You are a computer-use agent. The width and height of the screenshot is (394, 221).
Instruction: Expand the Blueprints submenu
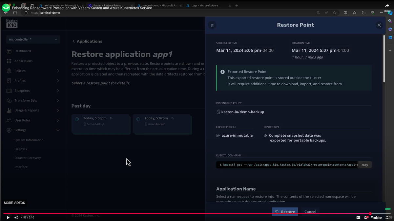click(x=58, y=91)
